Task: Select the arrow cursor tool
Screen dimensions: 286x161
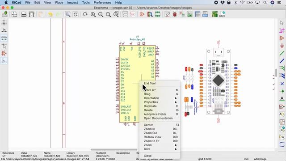Action: point(282,23)
